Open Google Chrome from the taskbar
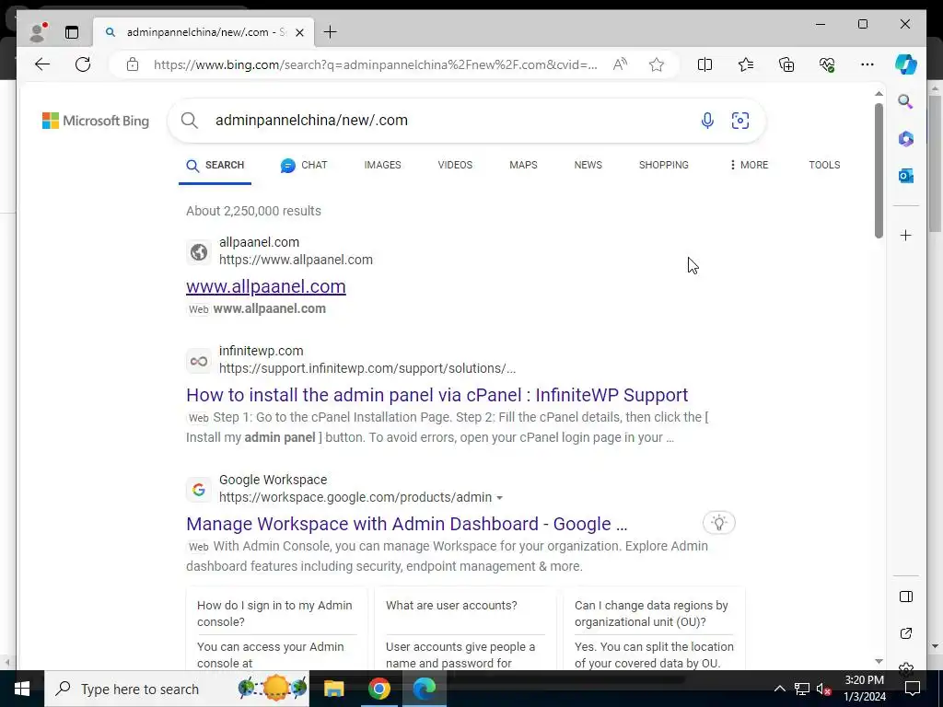943x707 pixels. tap(378, 689)
